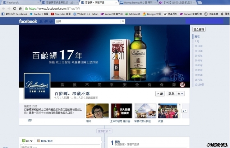This screenshot has width=230, height=148.
Task: Click the green padlock https icon
Action: [x=26, y=9]
